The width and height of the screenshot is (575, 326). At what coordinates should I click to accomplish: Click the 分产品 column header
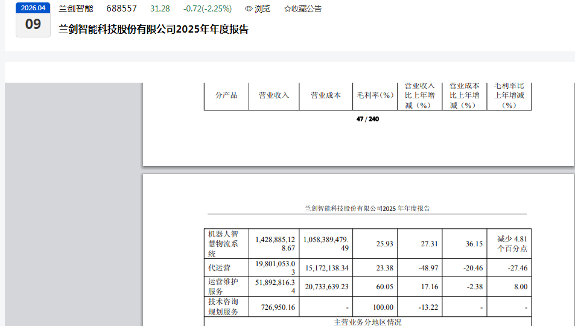click(226, 95)
